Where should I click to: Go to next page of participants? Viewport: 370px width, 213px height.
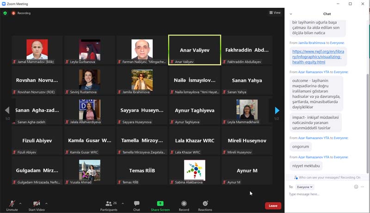point(277,111)
